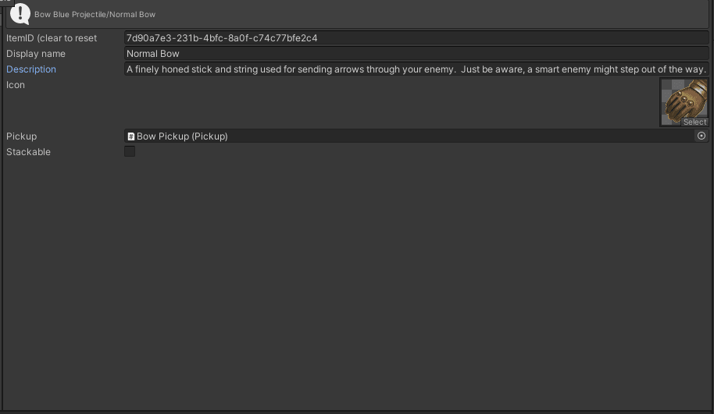Click the ItemID (clear to reset) label

[52, 38]
